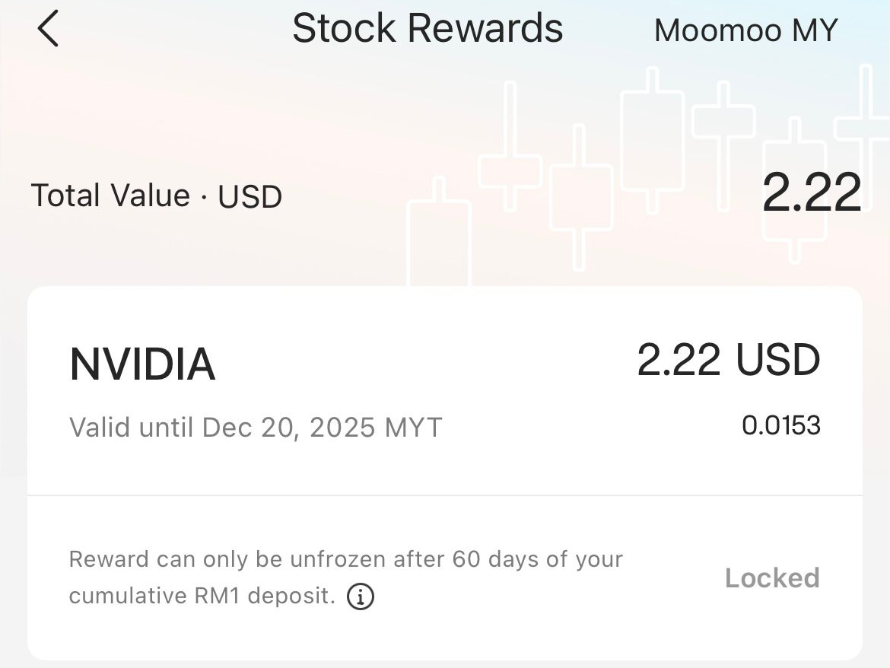Open the Moomoo MY account label

(x=745, y=29)
